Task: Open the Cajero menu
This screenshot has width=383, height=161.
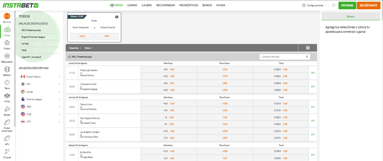Action: (147, 5)
